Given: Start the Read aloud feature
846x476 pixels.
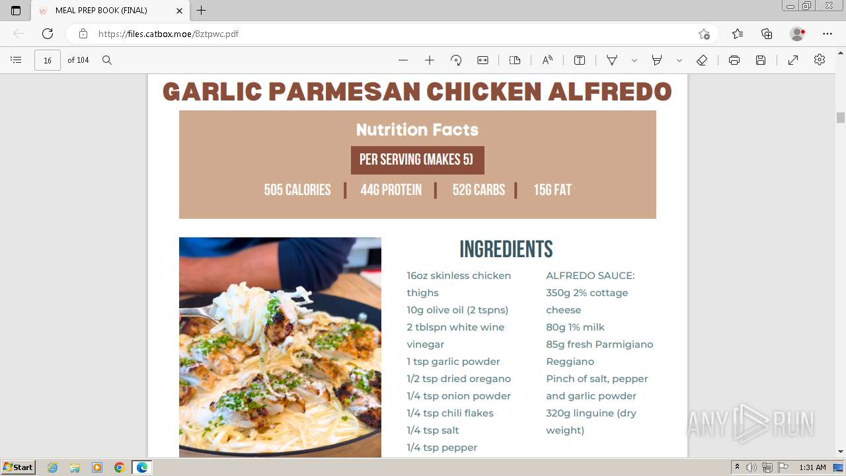Looking at the screenshot, I should pyautogui.click(x=547, y=60).
